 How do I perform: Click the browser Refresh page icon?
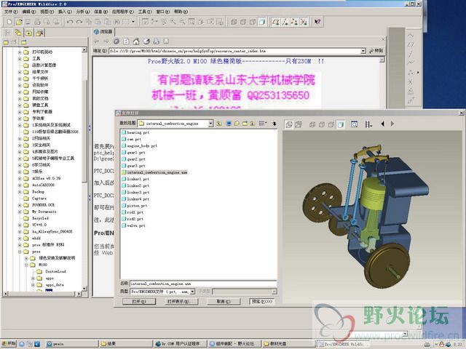click(126, 41)
